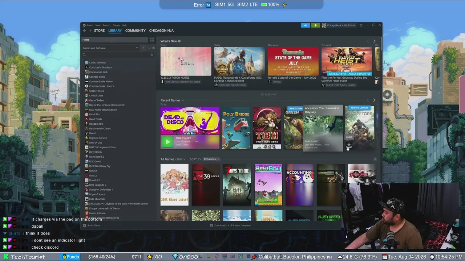Click the Terraria news source icon
Screen dimensions: 465x261
pyautogui.click(x=270, y=82)
